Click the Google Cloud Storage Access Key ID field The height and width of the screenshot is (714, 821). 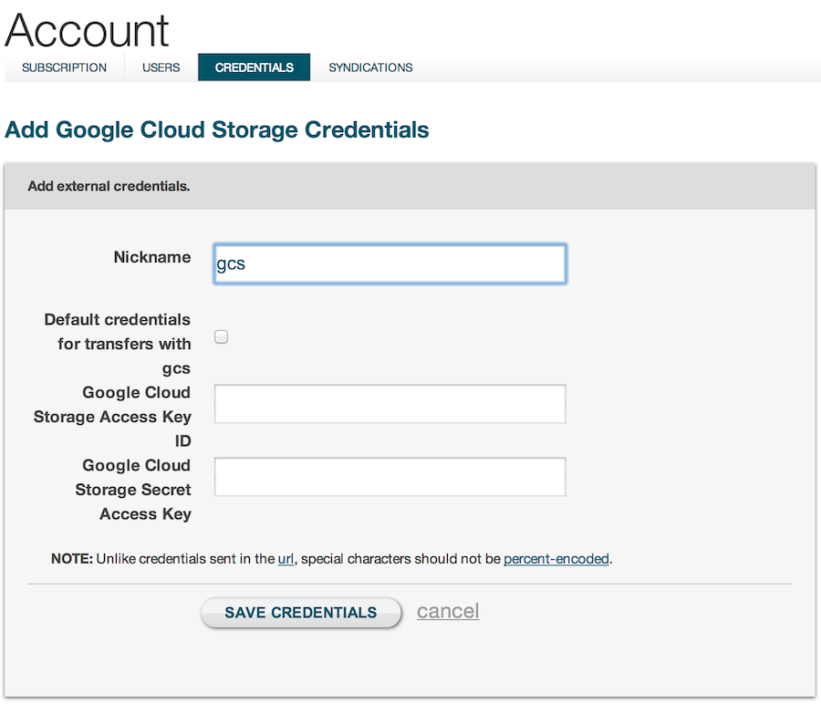pyautogui.click(x=390, y=404)
